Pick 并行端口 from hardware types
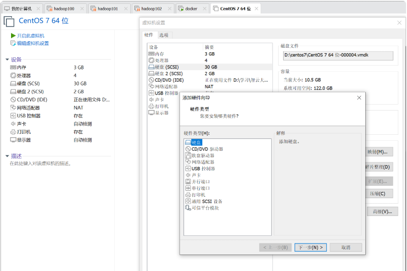 pos(201,182)
